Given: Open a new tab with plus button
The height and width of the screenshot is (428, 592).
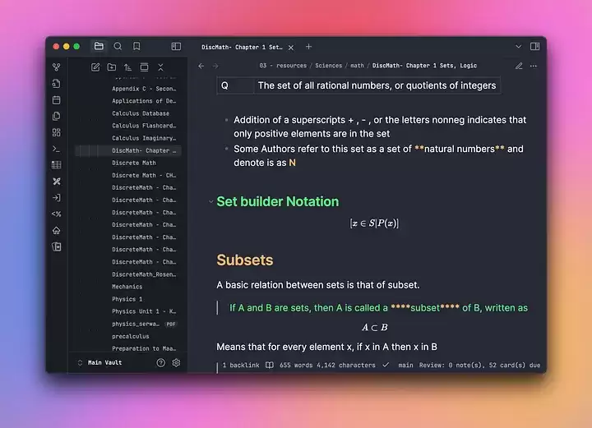Looking at the screenshot, I should tap(309, 47).
